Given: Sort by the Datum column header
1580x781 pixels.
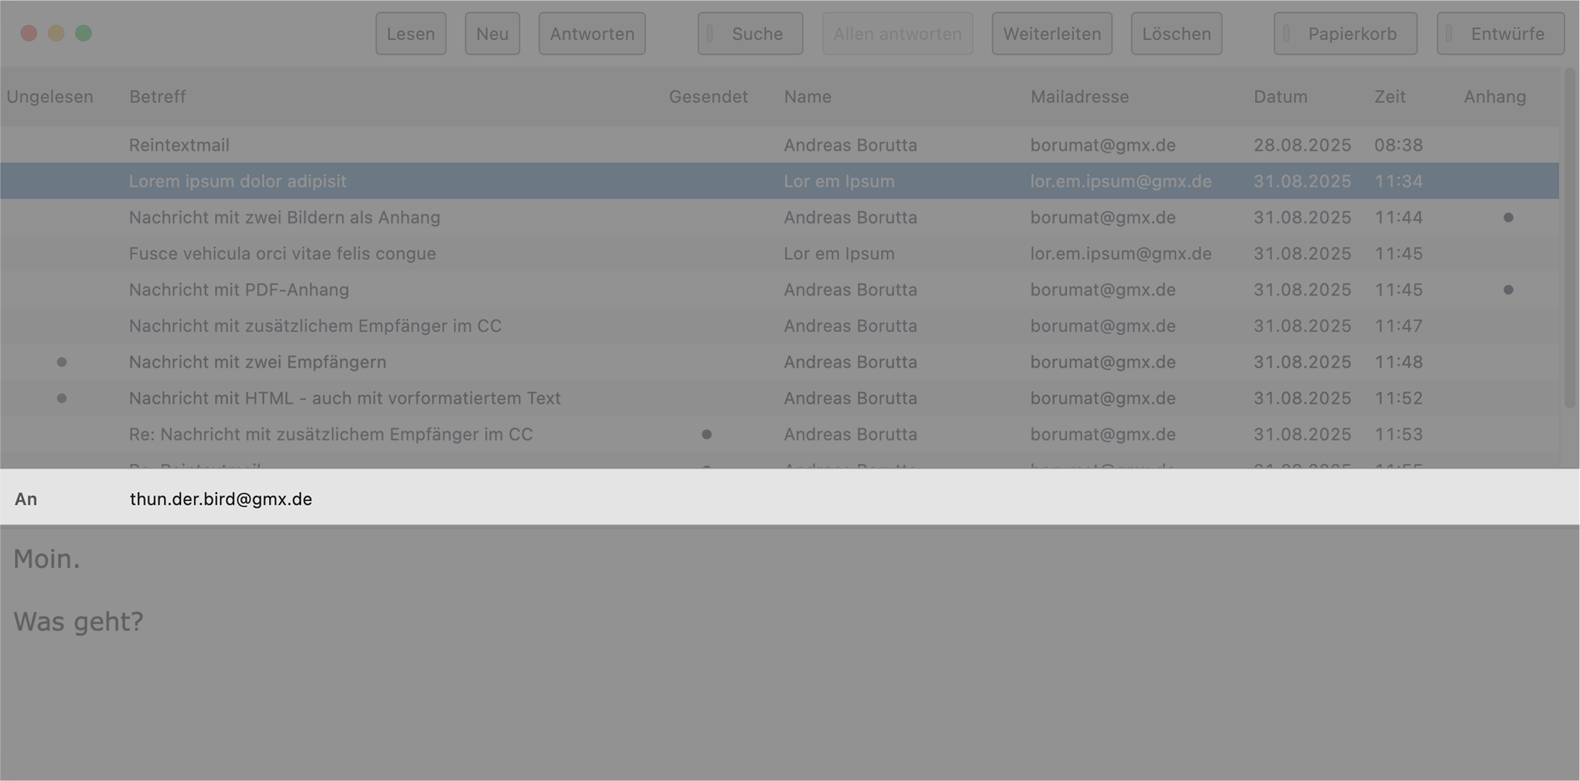Looking at the screenshot, I should 1280,97.
